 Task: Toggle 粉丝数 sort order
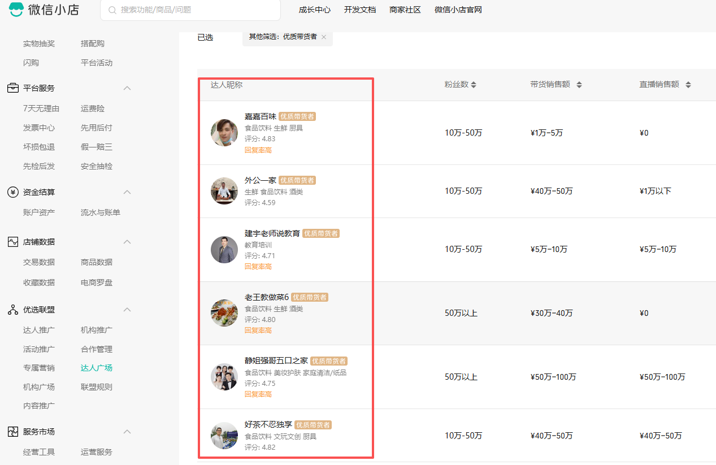point(474,84)
